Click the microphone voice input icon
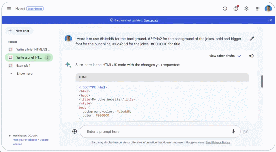The height and width of the screenshot is (152, 276). coord(233,131)
